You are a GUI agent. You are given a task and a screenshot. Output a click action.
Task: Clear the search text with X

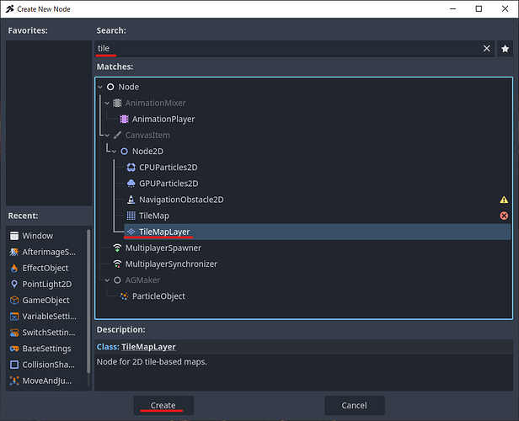[x=486, y=49]
